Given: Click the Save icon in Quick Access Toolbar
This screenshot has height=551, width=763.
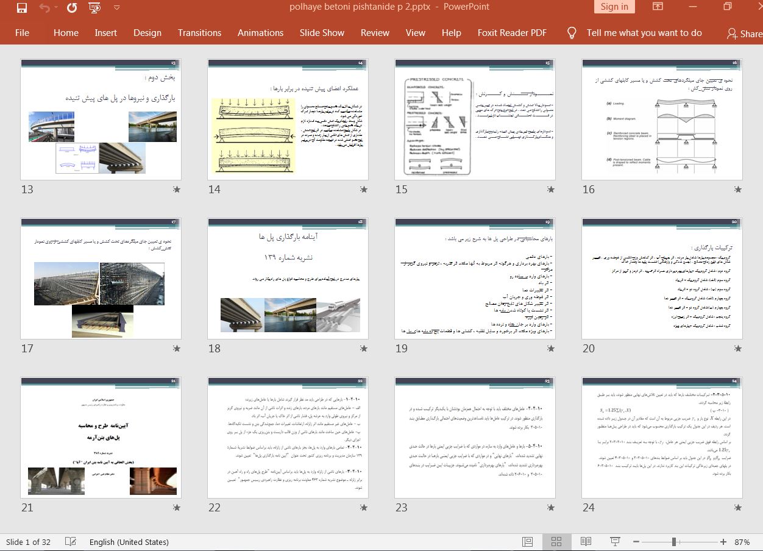Looking at the screenshot, I should 22,7.
